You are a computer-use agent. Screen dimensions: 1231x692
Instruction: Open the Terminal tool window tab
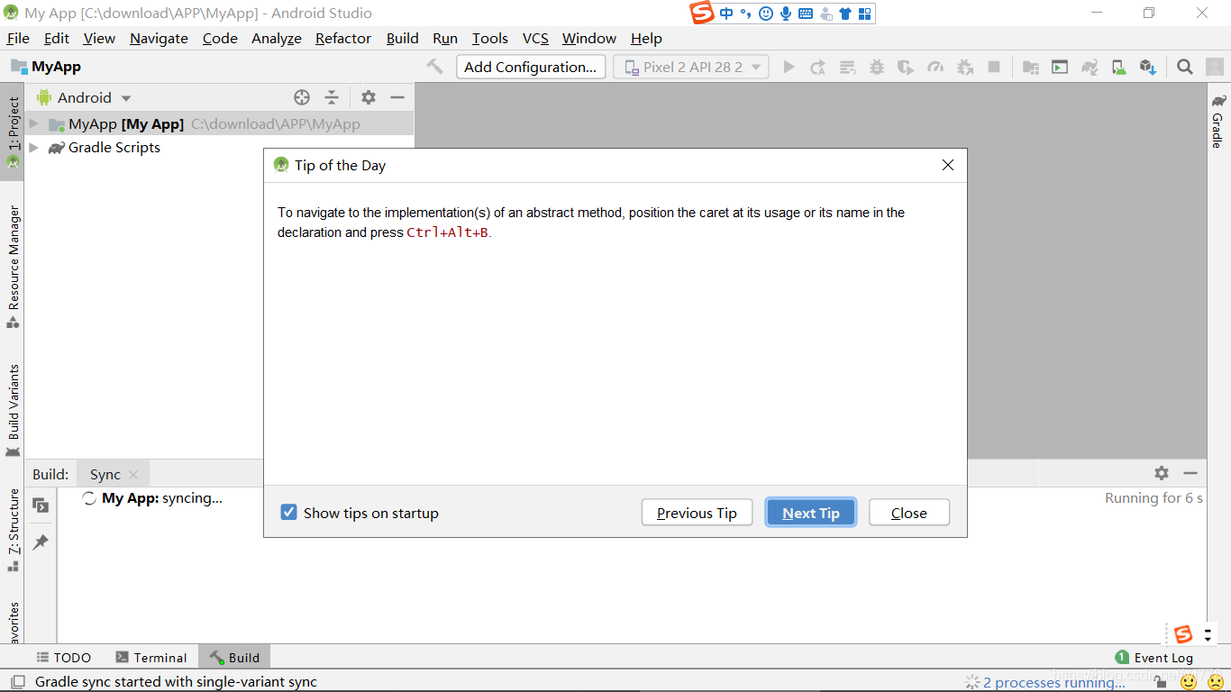pyautogui.click(x=151, y=658)
